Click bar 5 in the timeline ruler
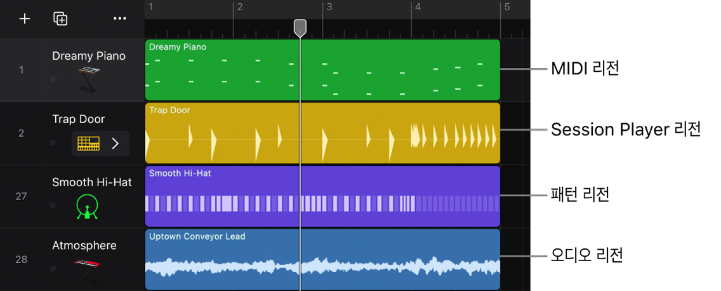Image resolution: width=721 pixels, height=291 pixels. (x=506, y=7)
